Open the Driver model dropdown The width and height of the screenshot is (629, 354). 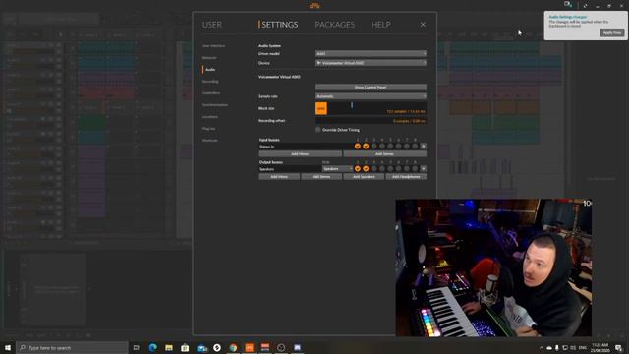tap(371, 53)
